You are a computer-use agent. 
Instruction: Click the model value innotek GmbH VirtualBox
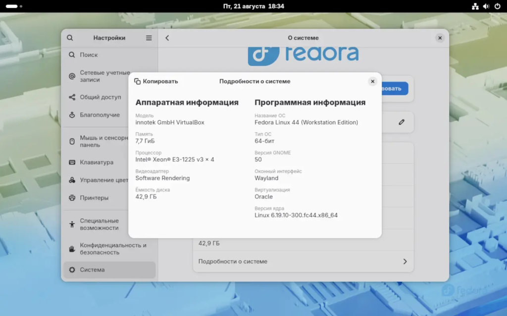[x=170, y=122]
